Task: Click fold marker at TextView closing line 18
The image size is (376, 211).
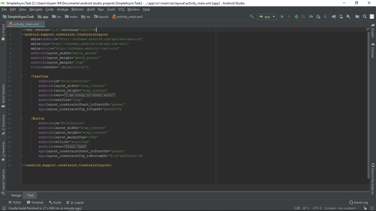Action: coord(21,109)
